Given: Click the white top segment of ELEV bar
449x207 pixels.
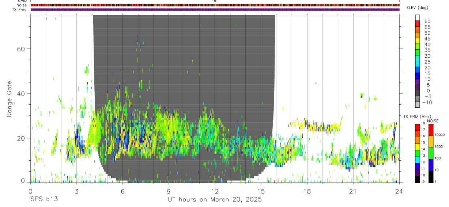Looking at the screenshot, I should 418,17.
